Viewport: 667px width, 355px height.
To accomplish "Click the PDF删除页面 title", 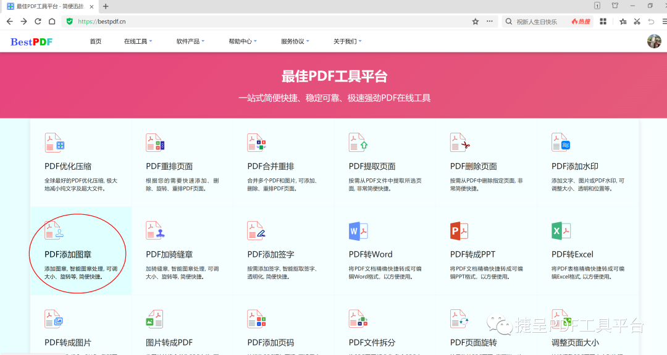I will (474, 166).
